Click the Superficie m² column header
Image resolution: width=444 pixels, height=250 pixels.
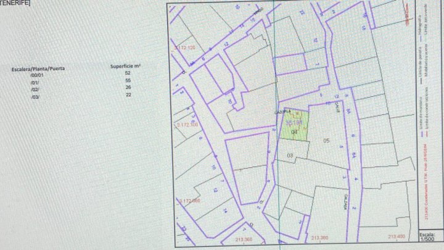(125, 66)
